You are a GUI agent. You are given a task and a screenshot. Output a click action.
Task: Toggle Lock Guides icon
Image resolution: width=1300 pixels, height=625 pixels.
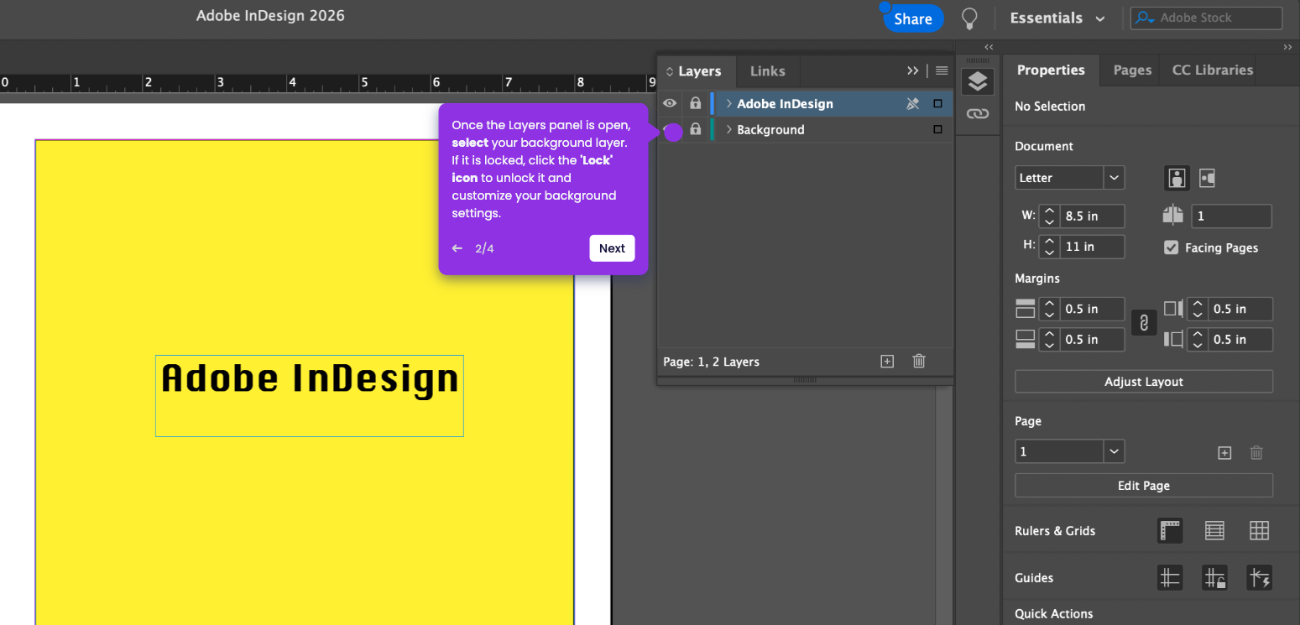pos(1214,578)
